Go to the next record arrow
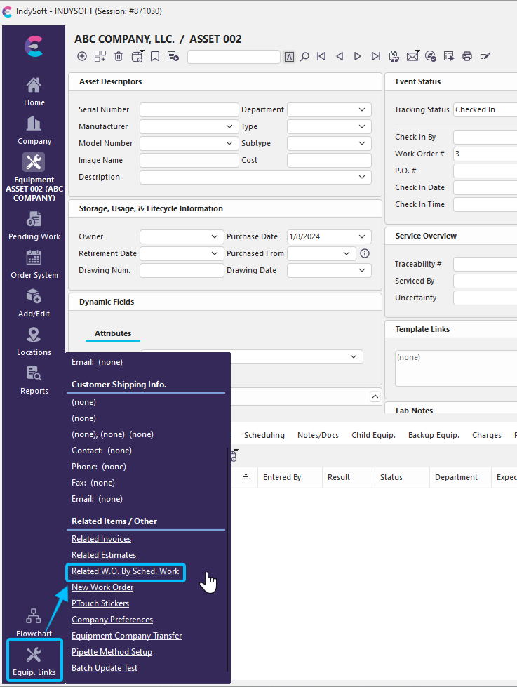This screenshot has width=517, height=687. 358,57
